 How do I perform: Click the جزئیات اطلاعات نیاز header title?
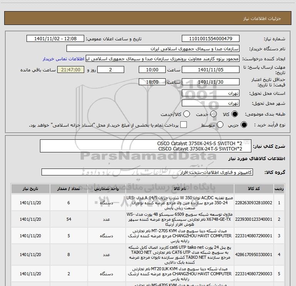click(x=262, y=18)
